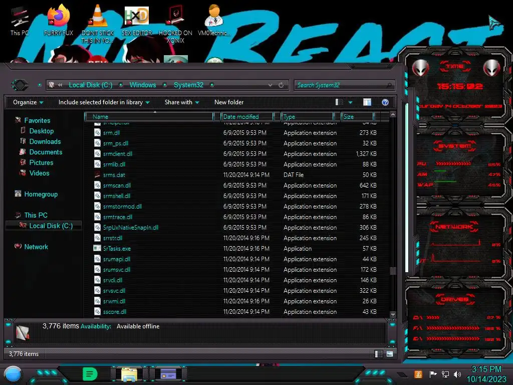
Task: Select the srwmi.dll file
Action: [x=114, y=301]
